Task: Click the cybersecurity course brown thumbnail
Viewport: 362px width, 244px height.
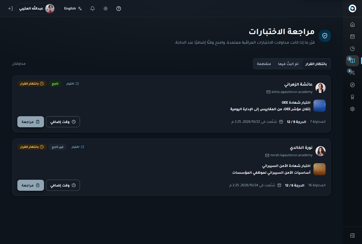Action: coord(320,169)
